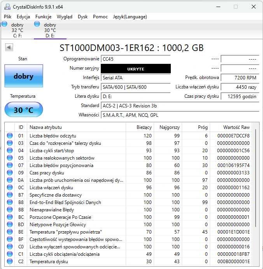Open the Funkcje menu

click(x=43, y=17)
